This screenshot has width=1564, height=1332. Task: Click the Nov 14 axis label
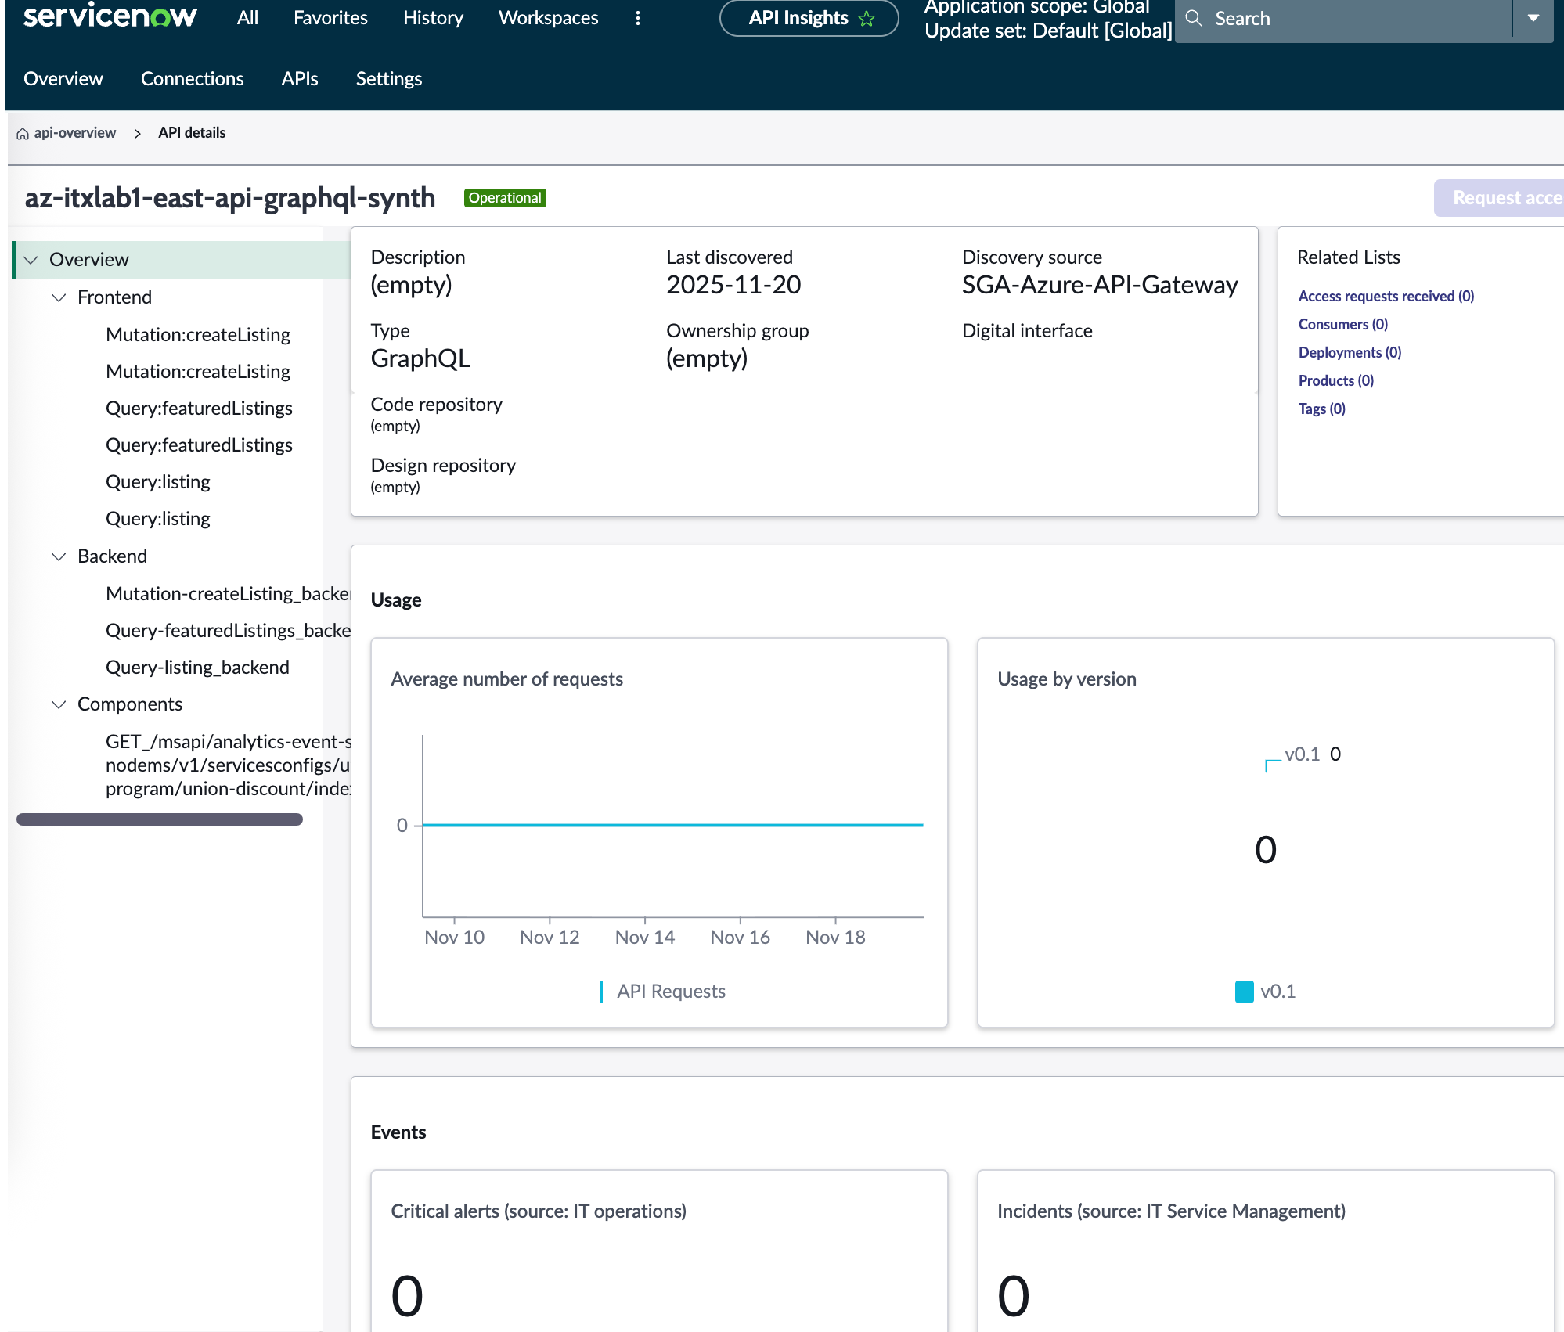pos(645,938)
